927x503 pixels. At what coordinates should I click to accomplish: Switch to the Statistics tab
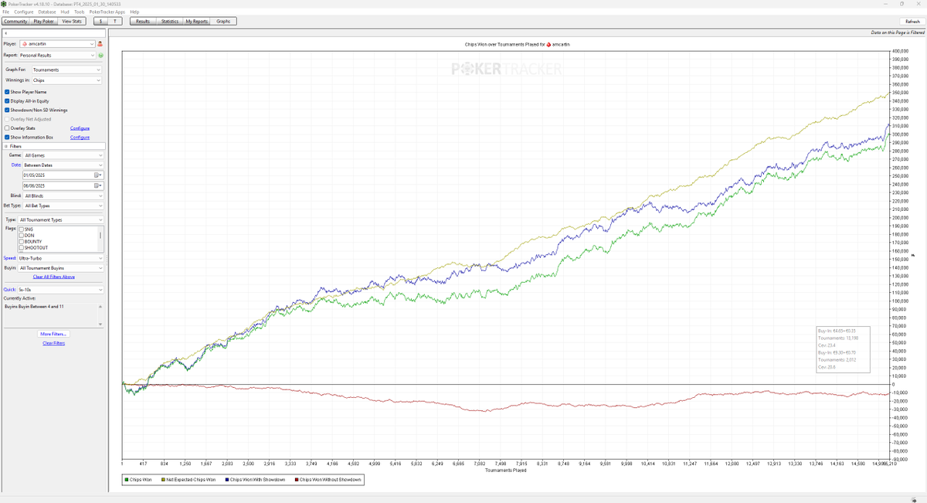[170, 22]
